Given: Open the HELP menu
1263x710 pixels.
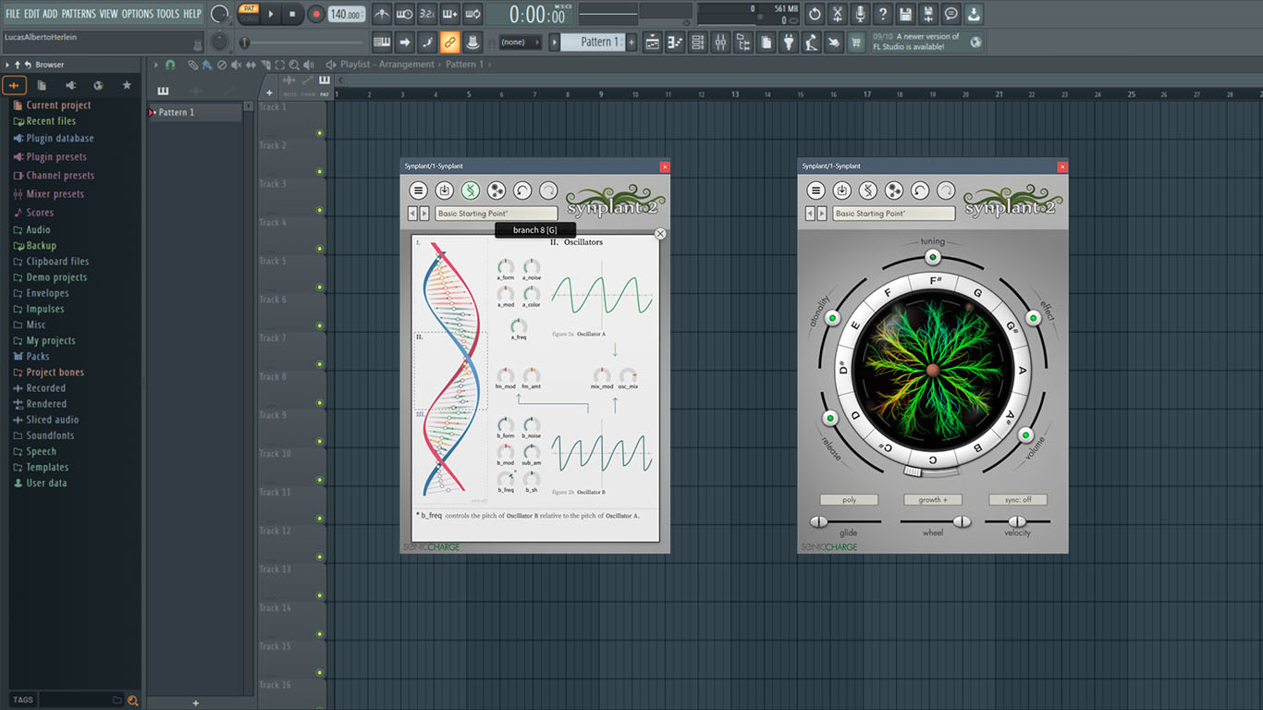Looking at the screenshot, I should 192,14.
